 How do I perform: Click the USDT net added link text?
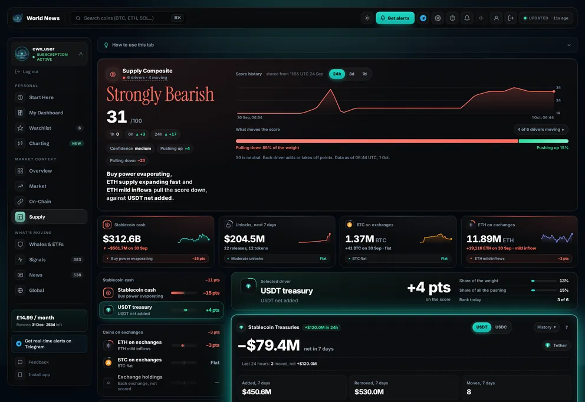point(150,198)
